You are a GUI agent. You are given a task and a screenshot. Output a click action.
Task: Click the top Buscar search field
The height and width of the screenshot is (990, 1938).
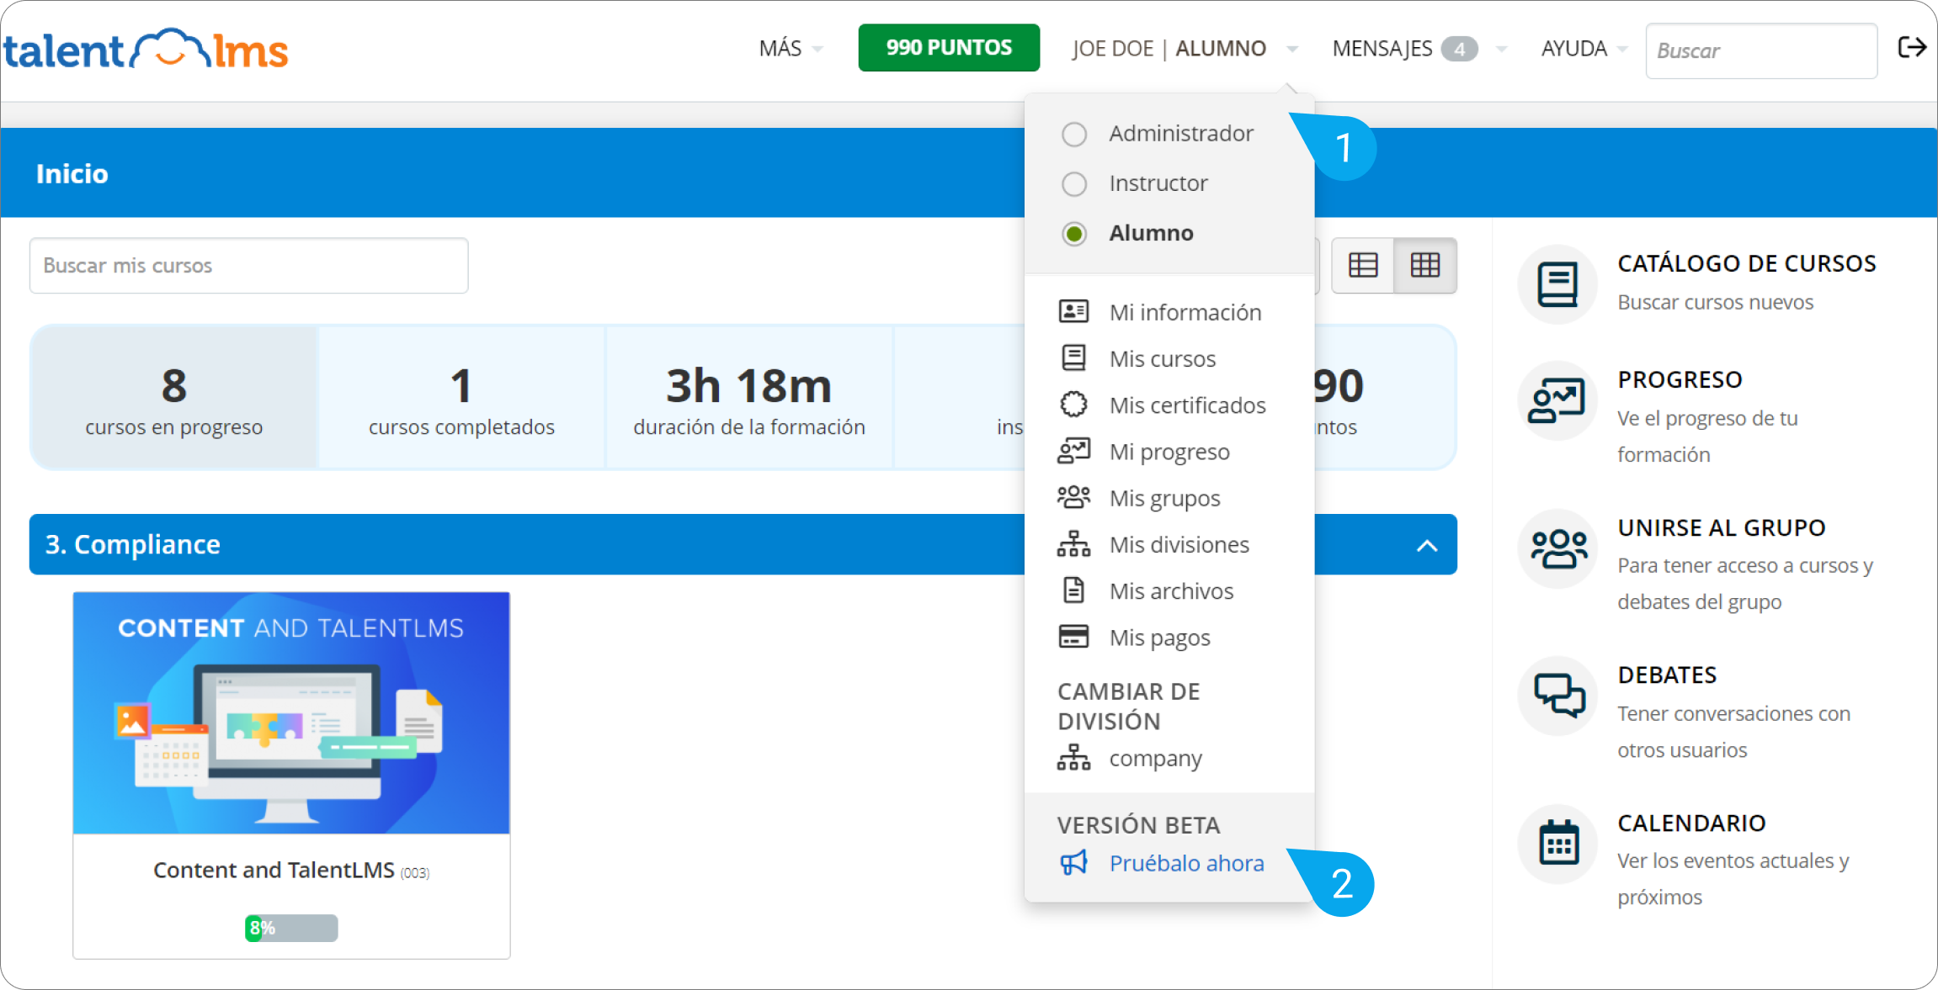1761,50
